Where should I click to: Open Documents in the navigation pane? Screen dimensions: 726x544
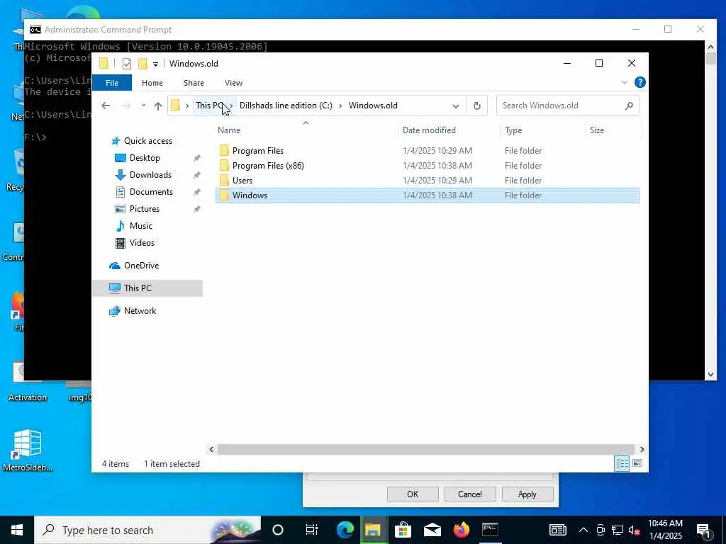[151, 192]
